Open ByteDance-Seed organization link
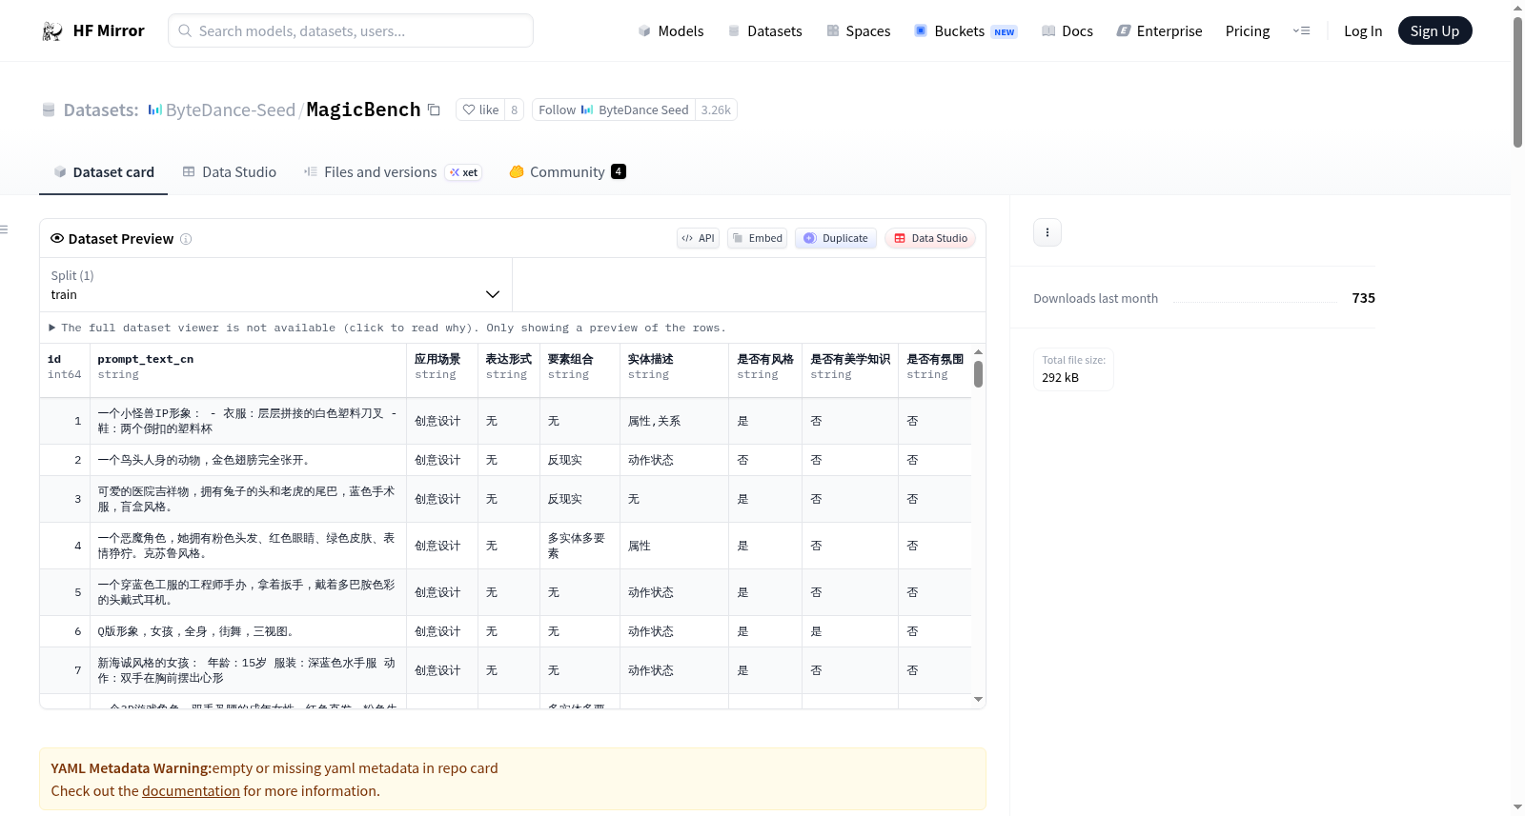This screenshot has height=816, width=1525. tap(230, 109)
